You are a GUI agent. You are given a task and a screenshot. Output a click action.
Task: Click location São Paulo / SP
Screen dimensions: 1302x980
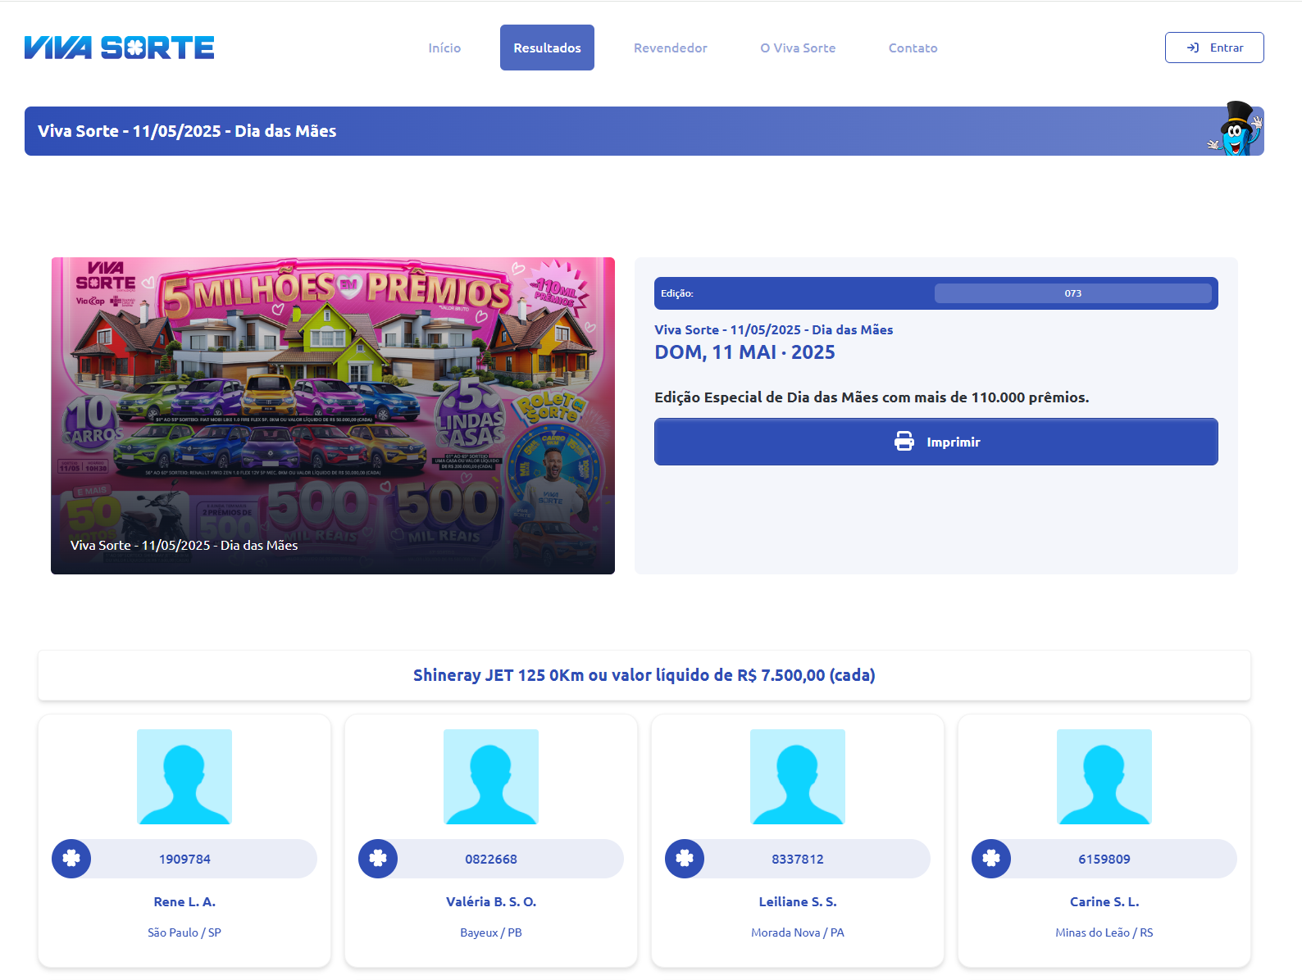[x=184, y=932]
